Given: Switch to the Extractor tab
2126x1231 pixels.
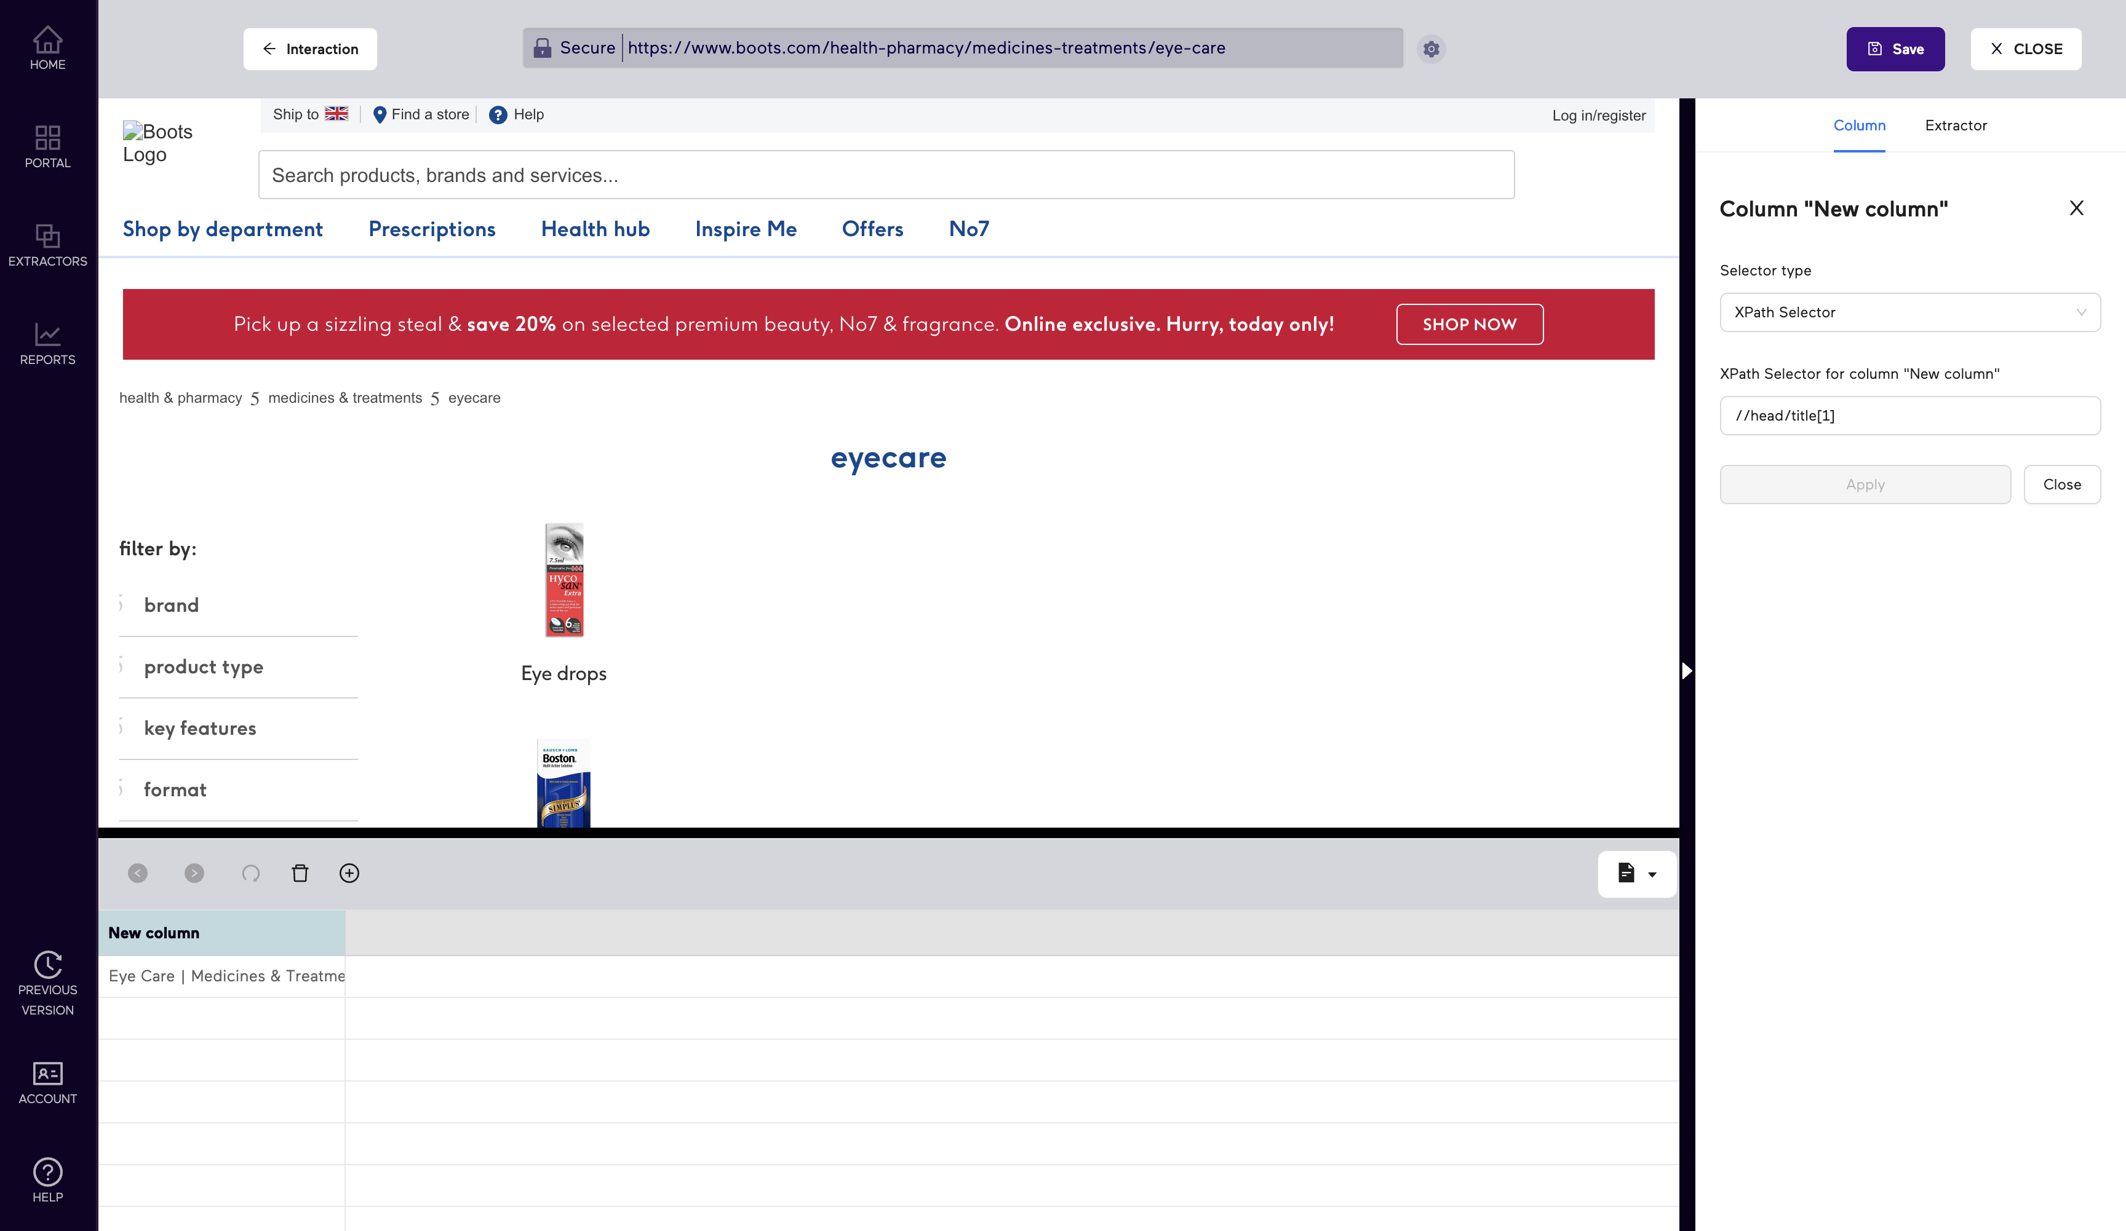Looking at the screenshot, I should click(x=1956, y=125).
